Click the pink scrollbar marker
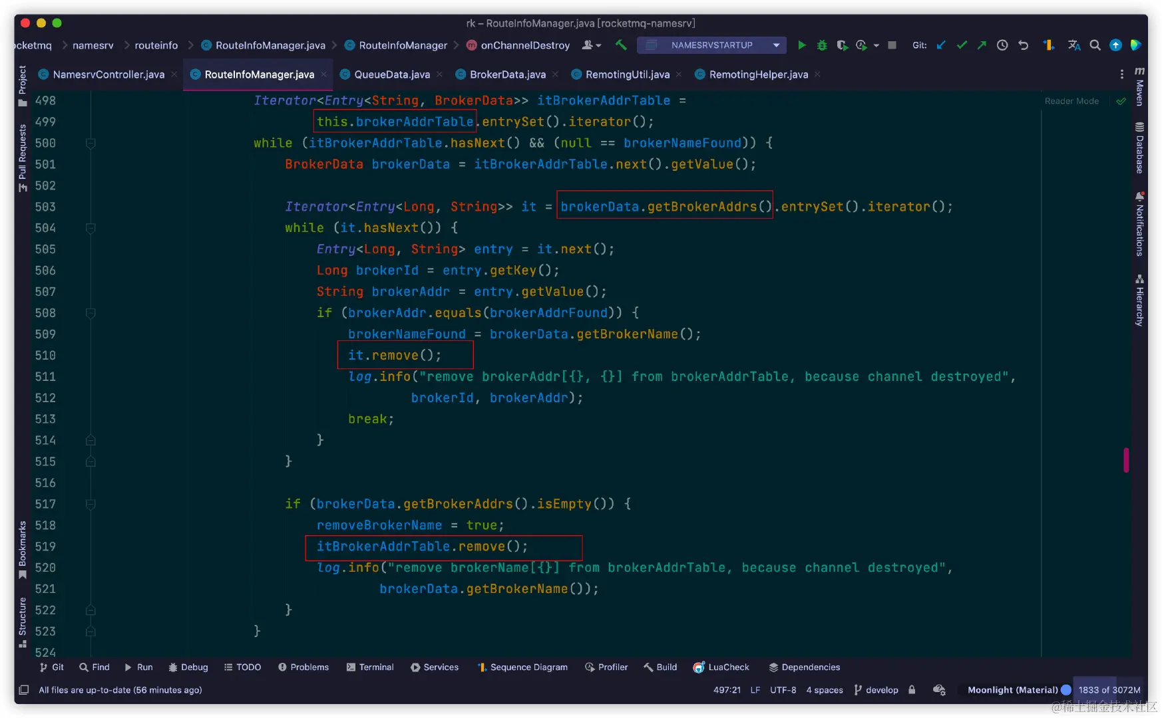The height and width of the screenshot is (718, 1162). [x=1126, y=460]
